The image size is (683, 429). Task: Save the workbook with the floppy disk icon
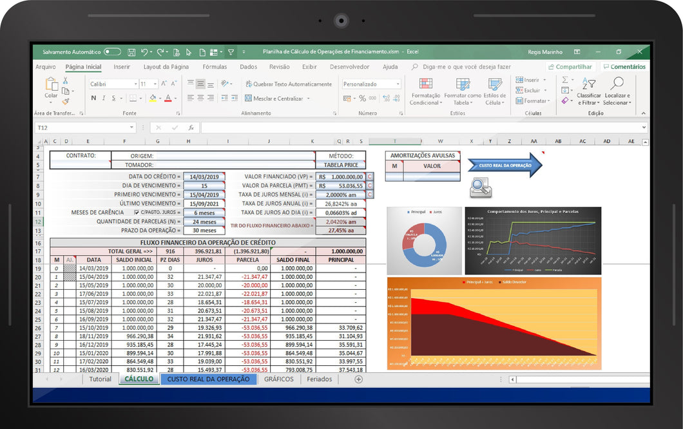[131, 52]
